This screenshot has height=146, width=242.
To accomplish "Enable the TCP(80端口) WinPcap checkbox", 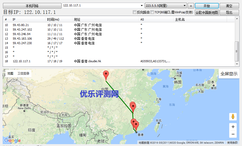I will (152, 12).
